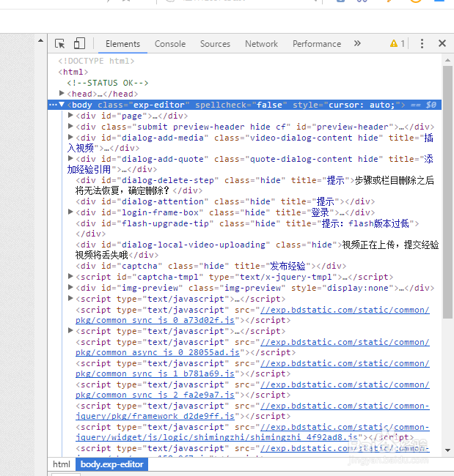Toggle the device toolbar icon
The height and width of the screenshot is (476, 454).
coord(79,43)
